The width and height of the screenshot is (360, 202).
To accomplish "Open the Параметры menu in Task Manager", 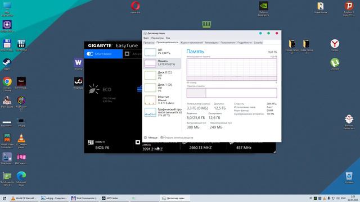I will (x=157, y=38).
